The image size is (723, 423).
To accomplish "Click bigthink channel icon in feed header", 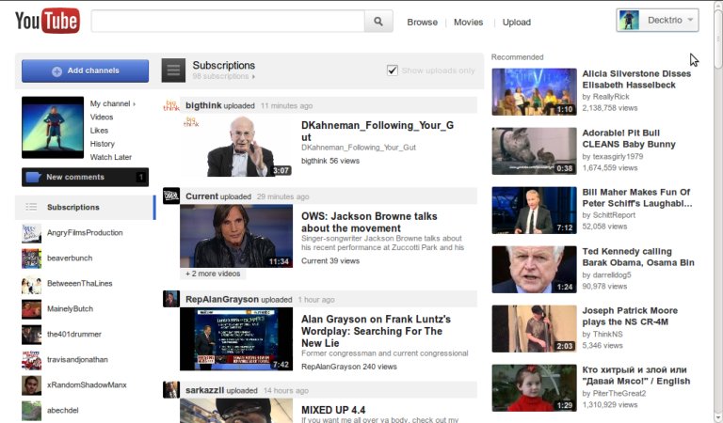I will [x=171, y=105].
